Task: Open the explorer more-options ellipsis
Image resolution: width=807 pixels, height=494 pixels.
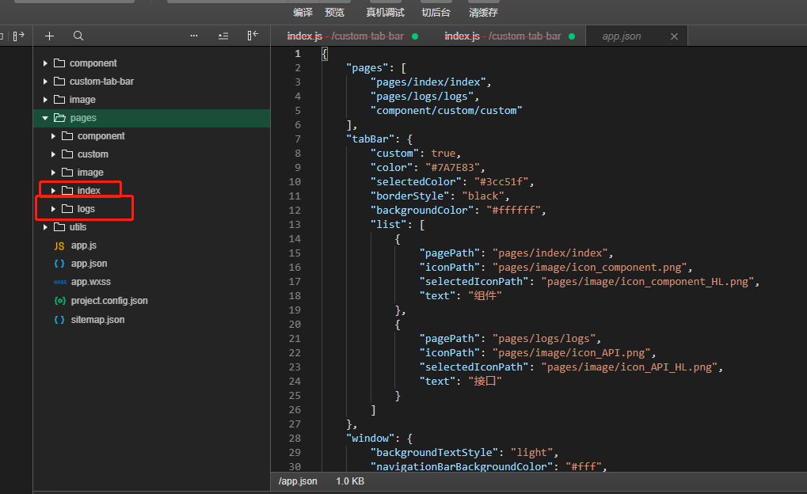Action: coord(194,36)
